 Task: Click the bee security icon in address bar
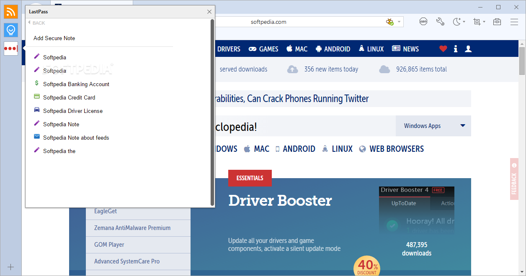(x=390, y=22)
